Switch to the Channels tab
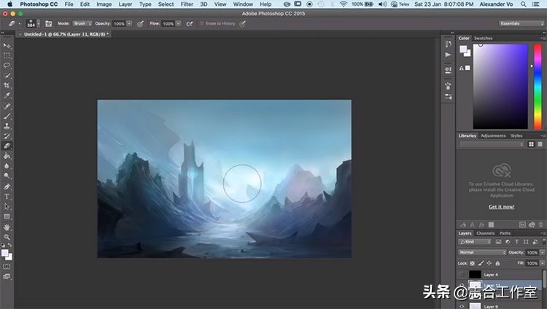547x309 pixels. point(485,233)
